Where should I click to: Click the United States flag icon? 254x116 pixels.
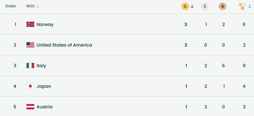pos(30,45)
